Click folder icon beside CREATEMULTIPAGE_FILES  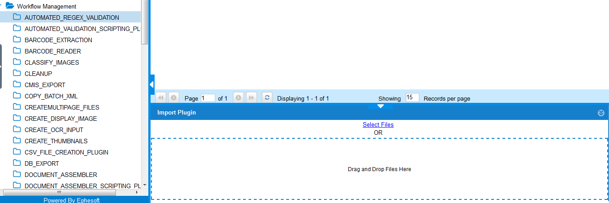[17, 107]
